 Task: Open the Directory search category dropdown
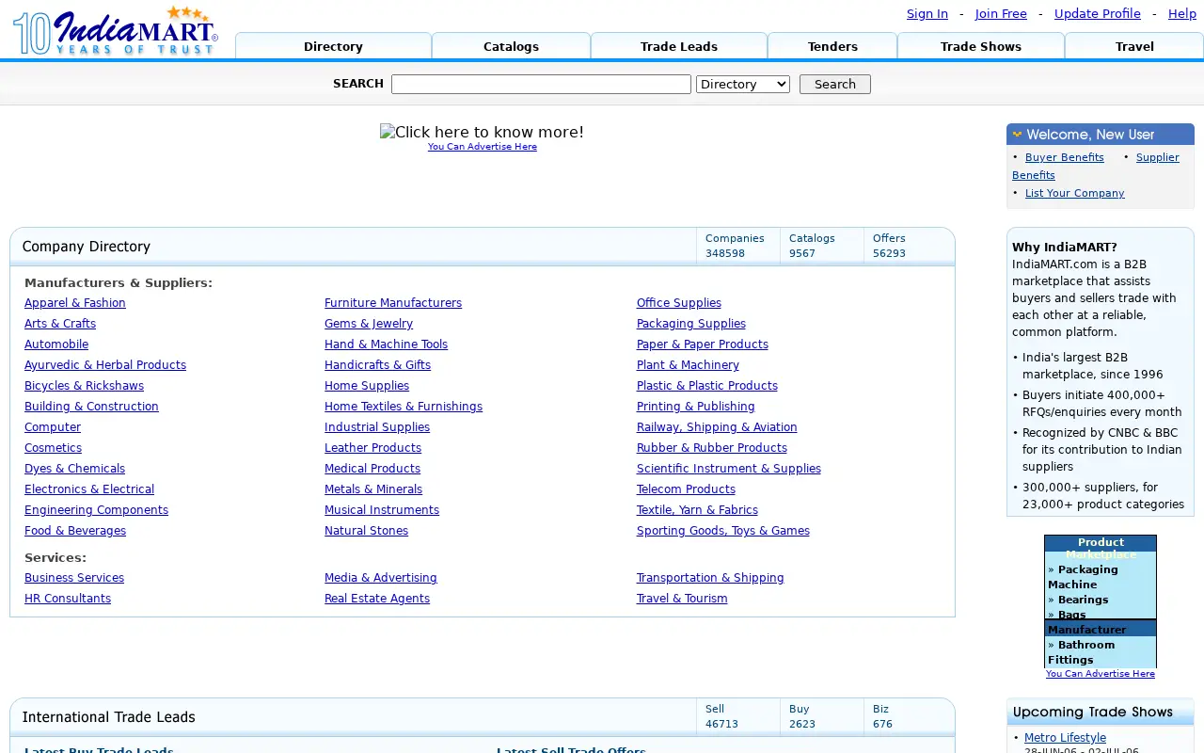coord(743,84)
